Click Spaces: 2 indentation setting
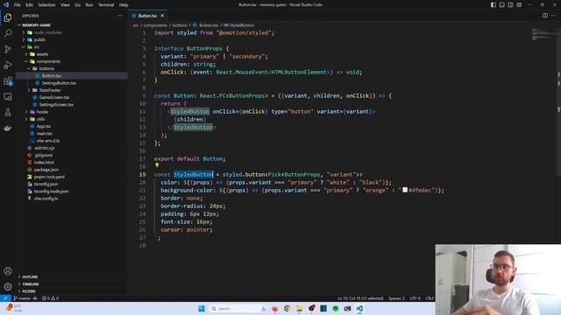This screenshot has height=315, width=561. (396, 298)
